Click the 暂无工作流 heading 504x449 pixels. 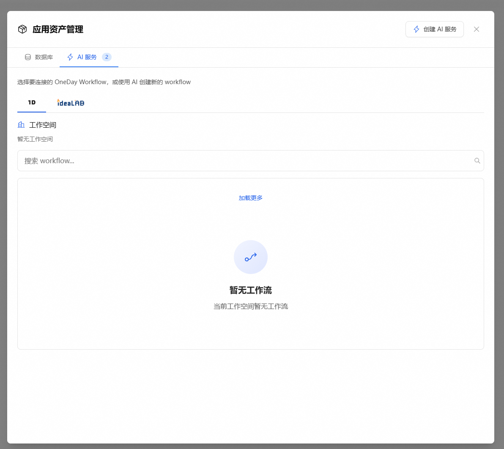(x=250, y=290)
